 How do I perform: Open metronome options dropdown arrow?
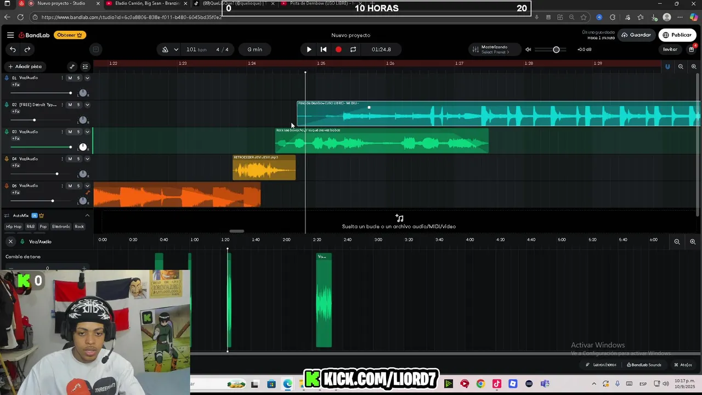(x=176, y=49)
